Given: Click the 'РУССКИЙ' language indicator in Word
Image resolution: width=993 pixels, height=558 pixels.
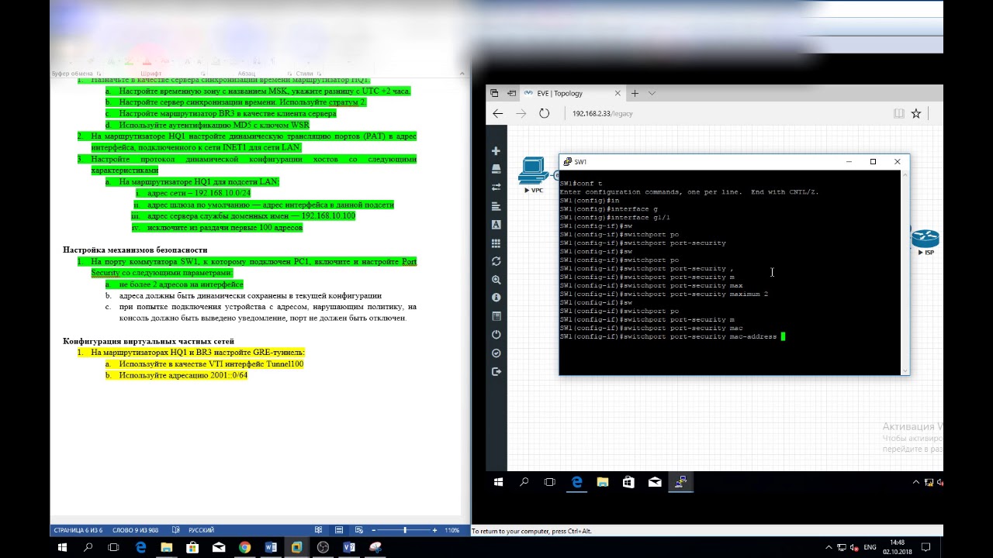Looking at the screenshot, I should (x=201, y=530).
